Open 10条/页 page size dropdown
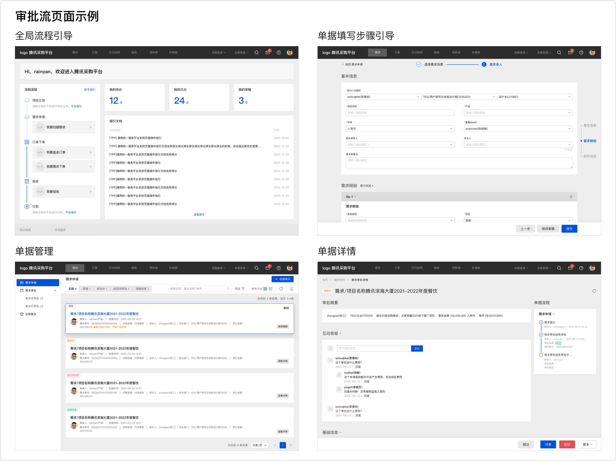The width and height of the screenshot is (616, 461). (x=260, y=445)
